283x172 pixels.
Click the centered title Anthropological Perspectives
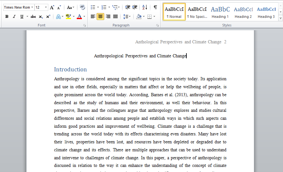[140, 56]
